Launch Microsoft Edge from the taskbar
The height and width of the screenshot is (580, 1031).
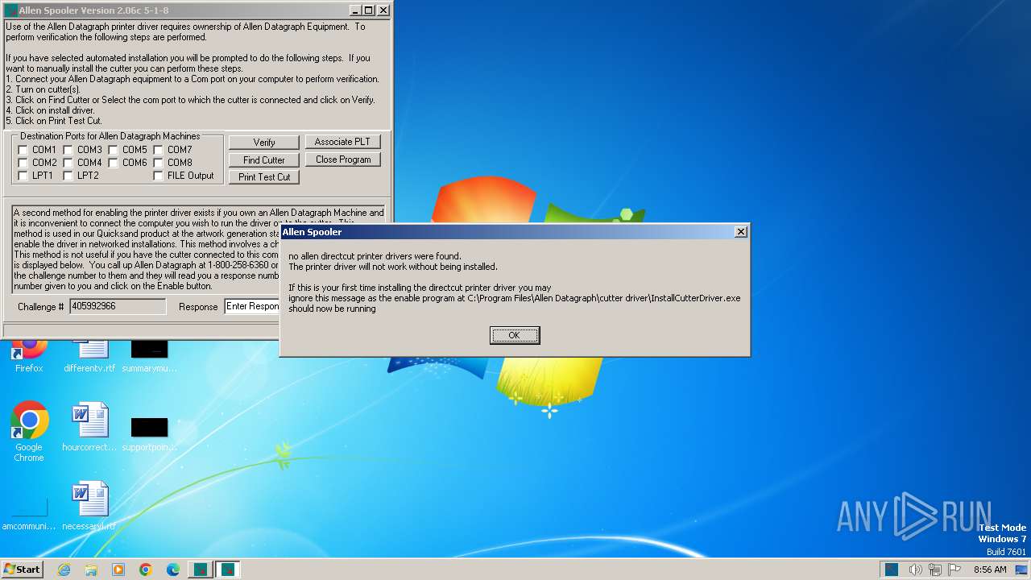[173, 570]
